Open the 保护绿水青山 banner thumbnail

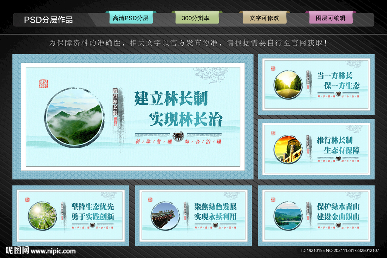click(316, 216)
